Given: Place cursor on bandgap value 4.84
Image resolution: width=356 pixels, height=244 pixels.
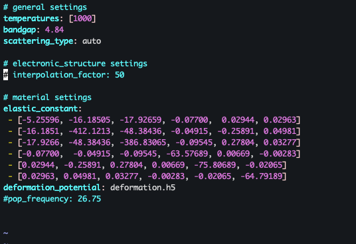Looking at the screenshot, I should tap(54, 30).
